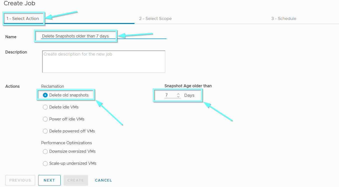Decrease snapshot age with the down arrow
This screenshot has height=187, width=339.
178,96
